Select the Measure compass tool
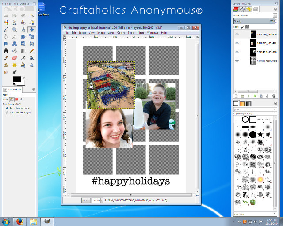The width and height of the screenshot is (283, 226). point(23,30)
